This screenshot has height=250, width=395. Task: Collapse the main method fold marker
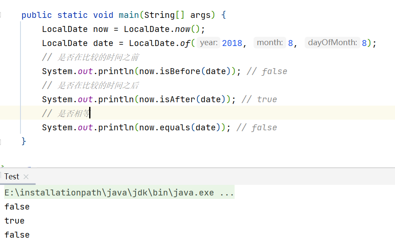click(x=0, y=15)
